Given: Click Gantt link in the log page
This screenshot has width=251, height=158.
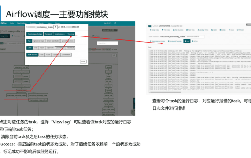Looking at the screenshot, I should tap(214, 30).
